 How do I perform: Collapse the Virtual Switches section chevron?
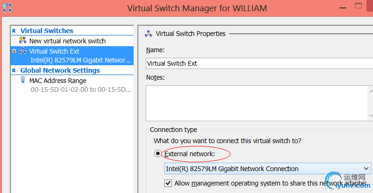(x=14, y=31)
